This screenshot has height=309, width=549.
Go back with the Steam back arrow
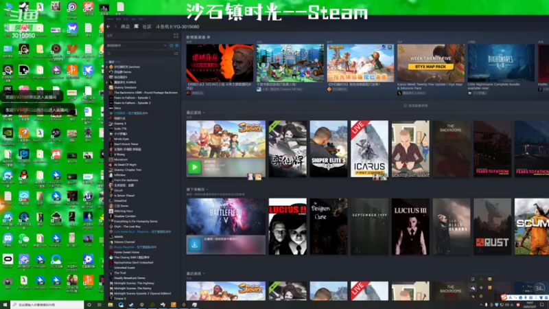(108, 27)
